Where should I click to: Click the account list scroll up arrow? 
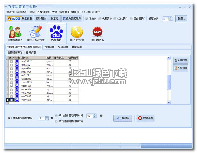pos(169,58)
